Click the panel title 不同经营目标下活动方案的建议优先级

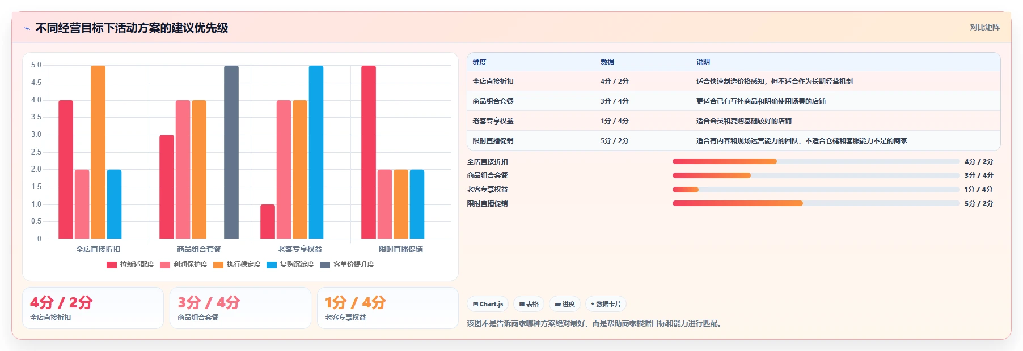(x=132, y=28)
